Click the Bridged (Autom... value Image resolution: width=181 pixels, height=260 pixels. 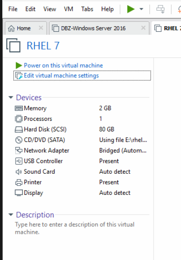click(x=123, y=151)
